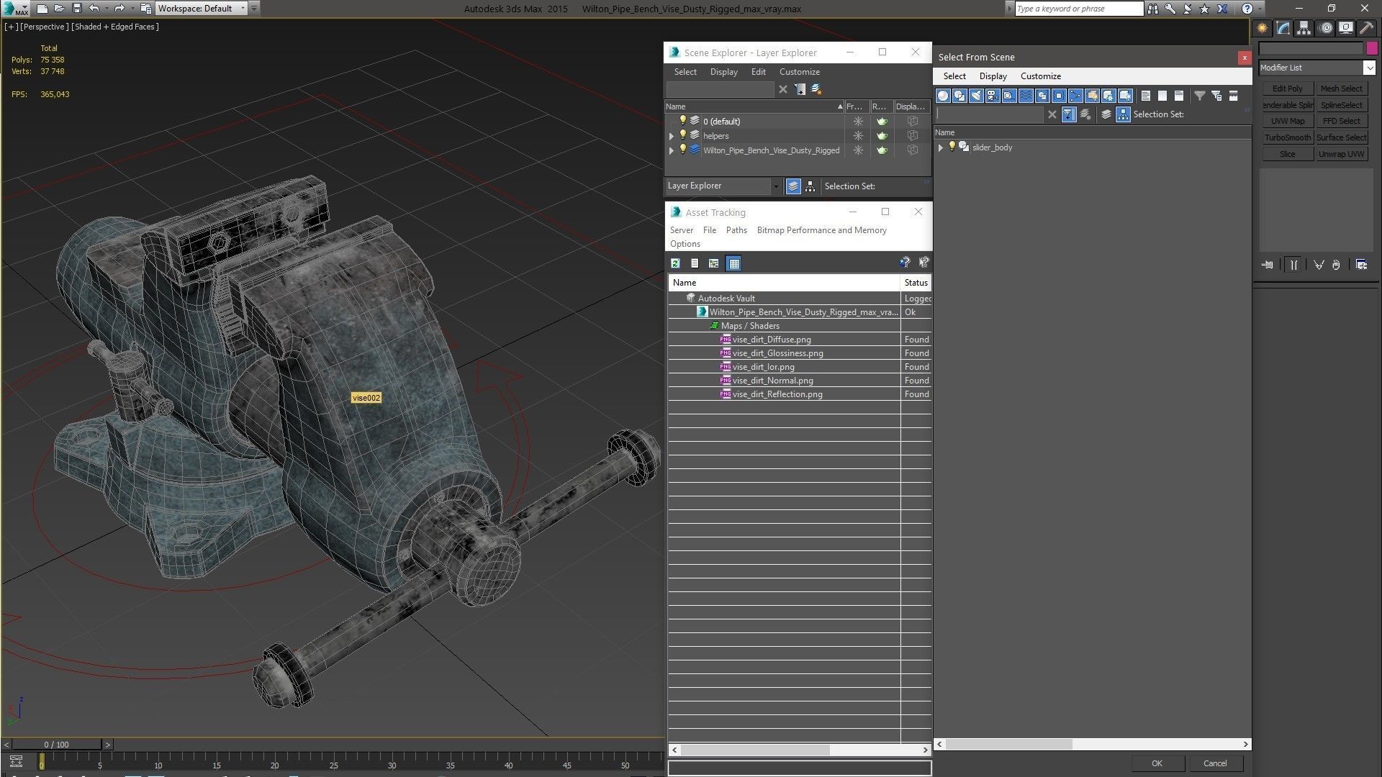Expand the Wilton_Pipe_Bench_Vise_Dusty_Rigged layer
Image resolution: width=1382 pixels, height=777 pixels.
point(672,150)
